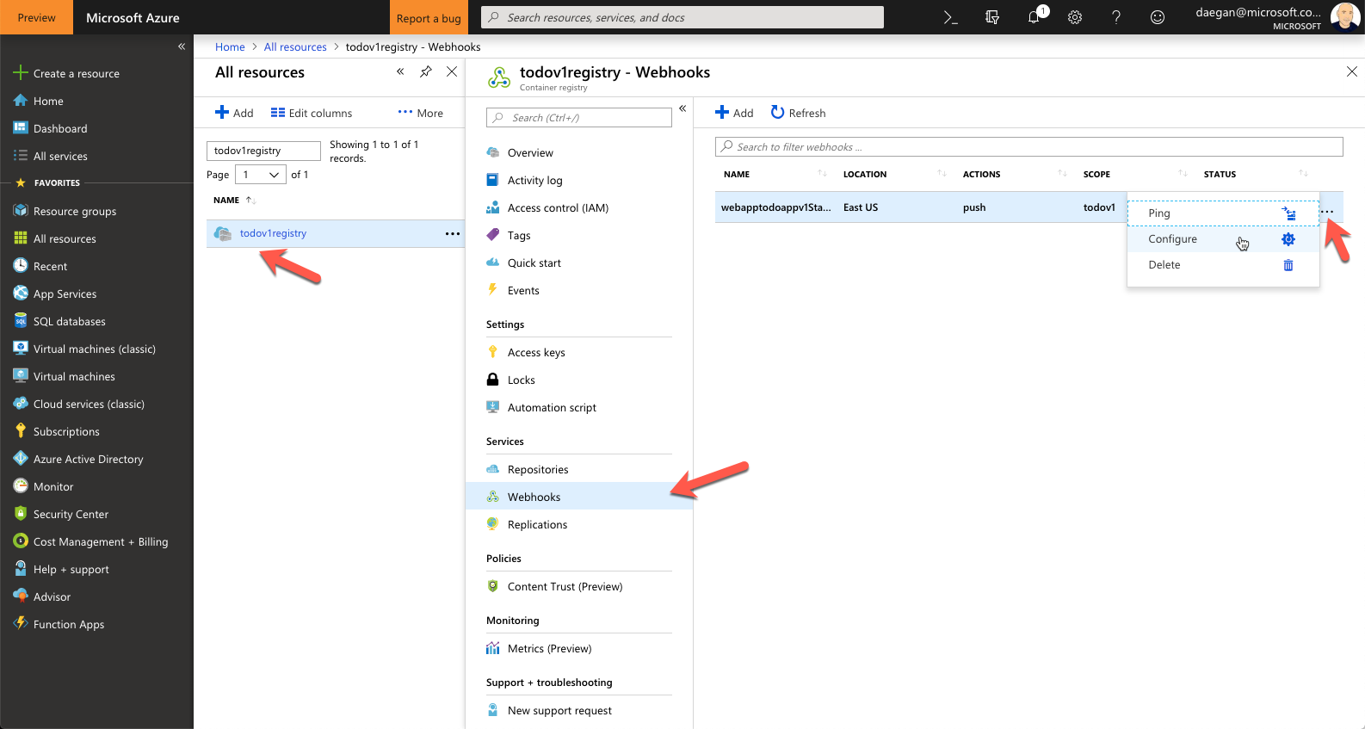
Task: Collapse the left navigation sidebar
Action: click(182, 46)
